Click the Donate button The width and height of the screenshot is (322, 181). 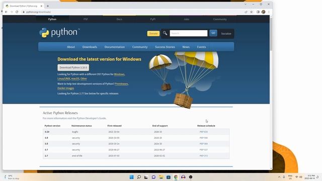click(153, 34)
